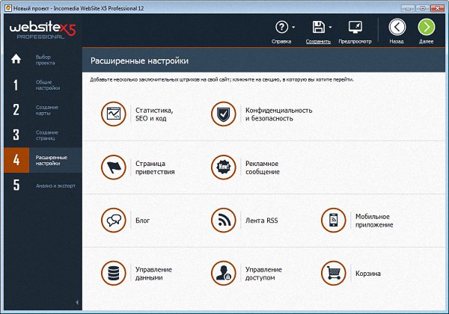The height and width of the screenshot is (314, 449).
Task: Open the Корзина shopping cart icon
Action: tap(333, 273)
